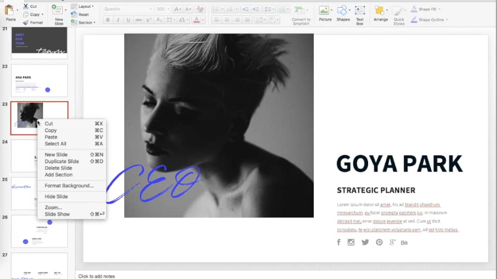This screenshot has width=497, height=279.
Task: Open the Layout dropdown
Action: coord(82,6)
